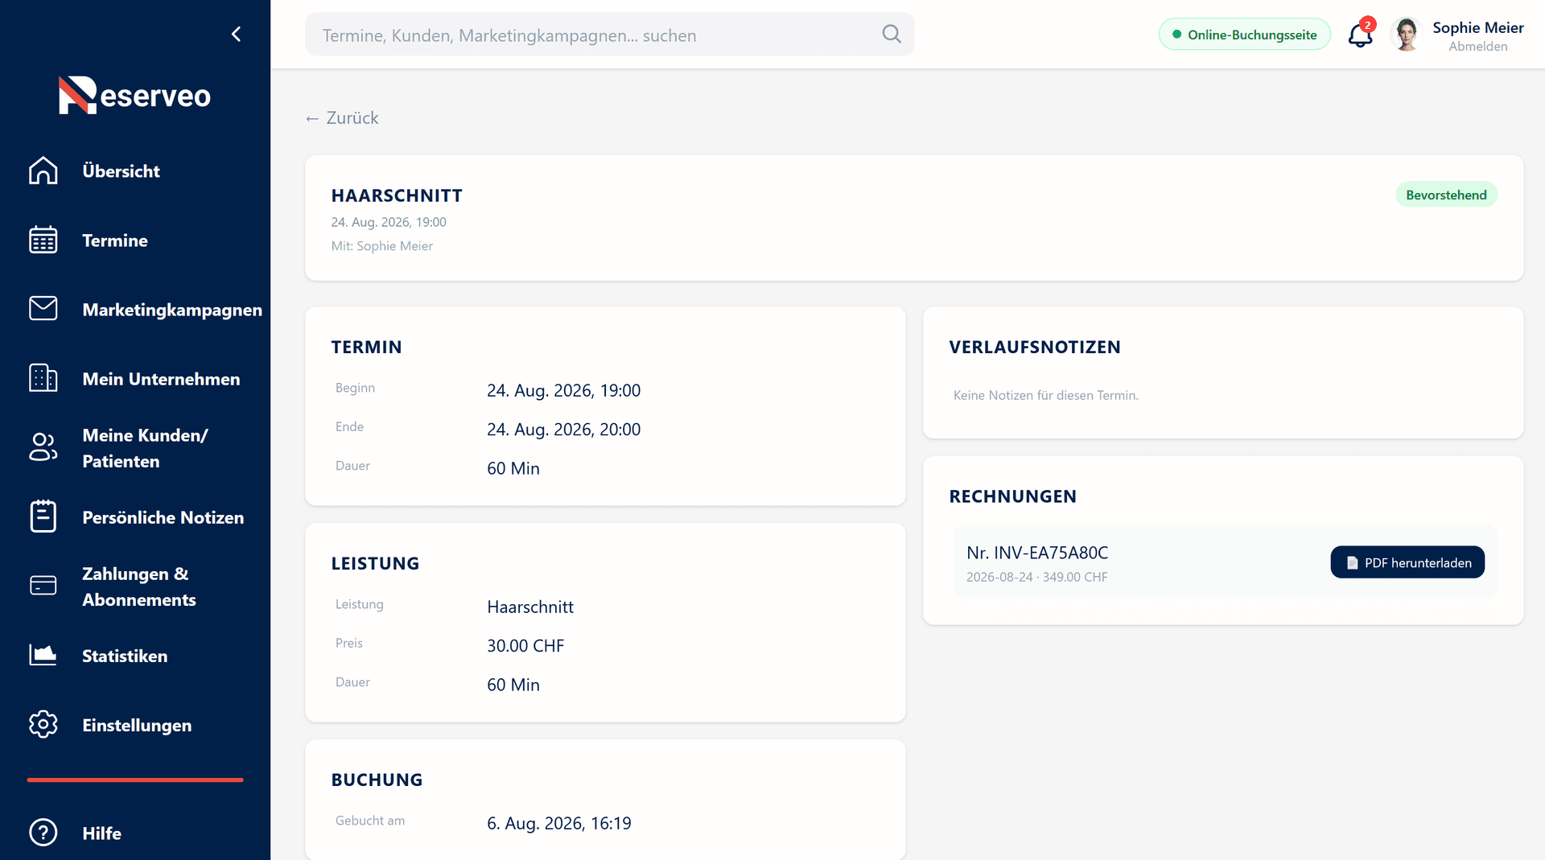Click the Online-Buchungsseite button
Image resolution: width=1545 pixels, height=860 pixels.
click(x=1244, y=35)
